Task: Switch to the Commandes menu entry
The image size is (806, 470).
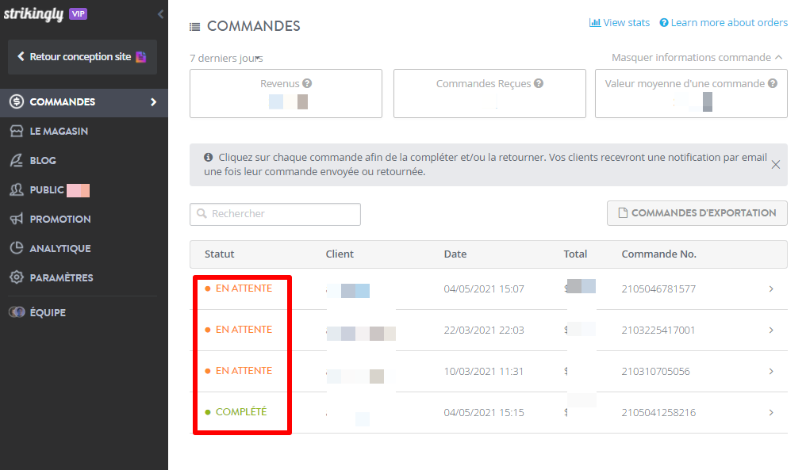Action: (63, 101)
